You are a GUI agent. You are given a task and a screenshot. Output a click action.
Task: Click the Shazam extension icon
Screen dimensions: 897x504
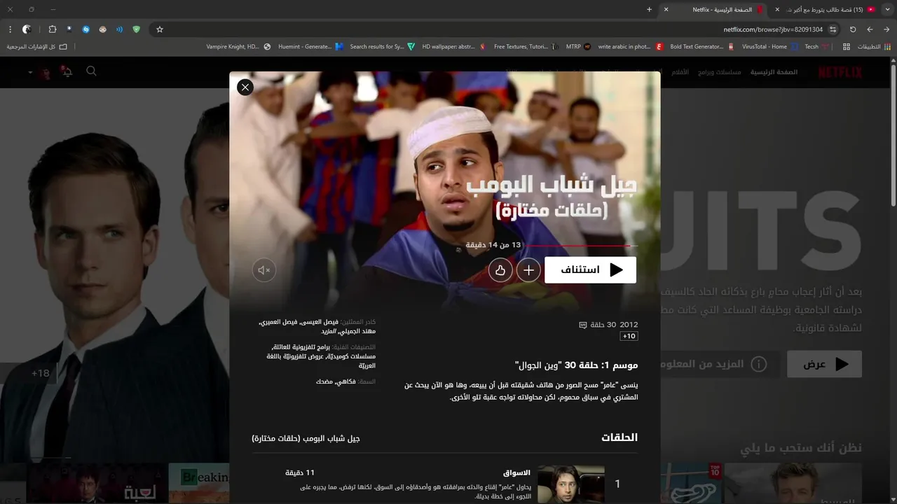click(x=86, y=29)
